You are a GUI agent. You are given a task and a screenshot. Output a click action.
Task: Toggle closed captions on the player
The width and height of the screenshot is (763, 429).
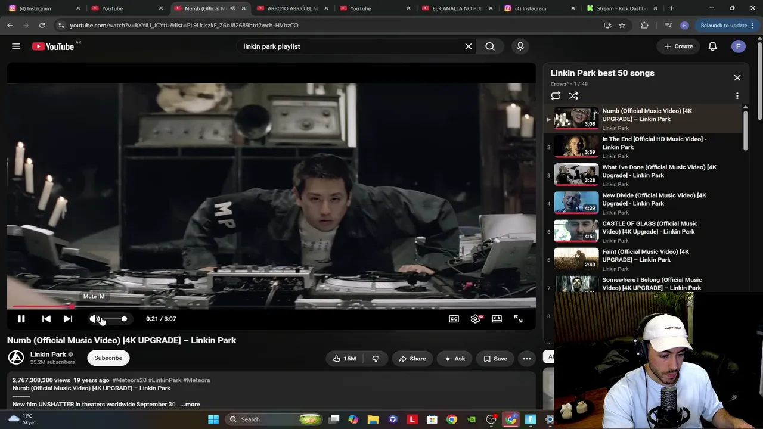click(x=454, y=319)
